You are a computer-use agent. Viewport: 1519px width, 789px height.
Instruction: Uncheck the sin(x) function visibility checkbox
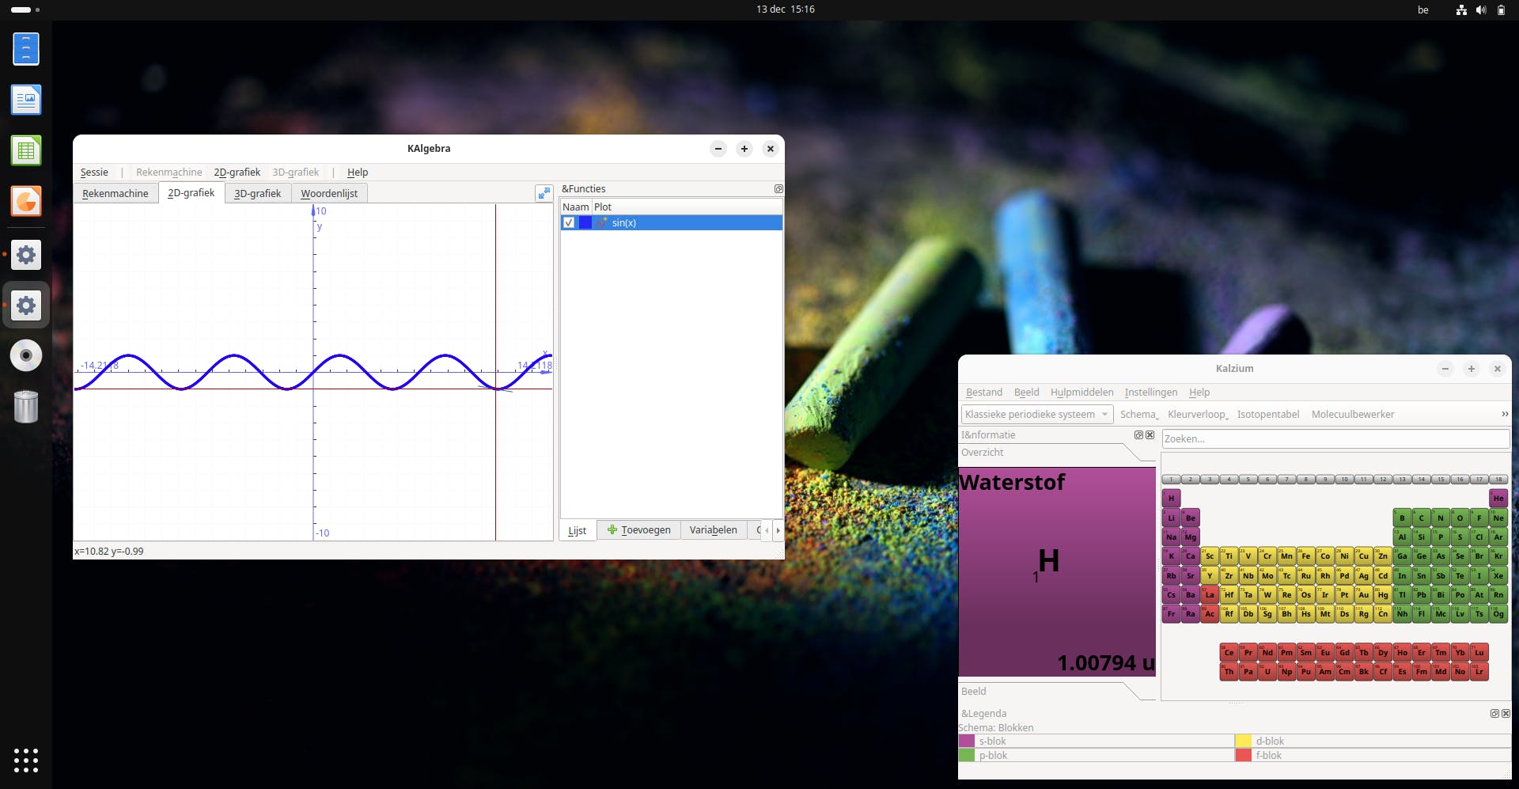(x=569, y=223)
